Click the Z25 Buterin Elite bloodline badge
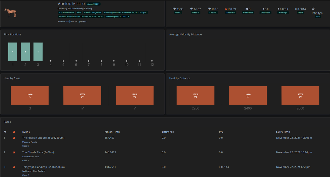 (66, 12)
